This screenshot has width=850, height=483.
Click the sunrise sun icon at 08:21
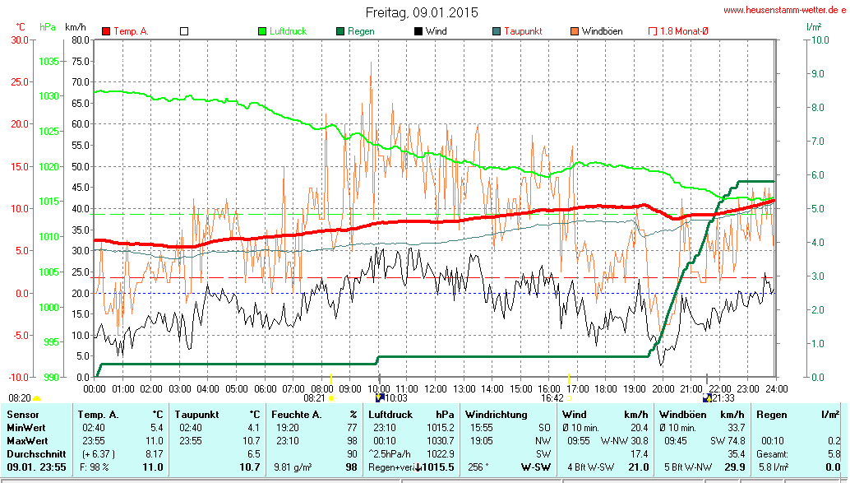[331, 397]
